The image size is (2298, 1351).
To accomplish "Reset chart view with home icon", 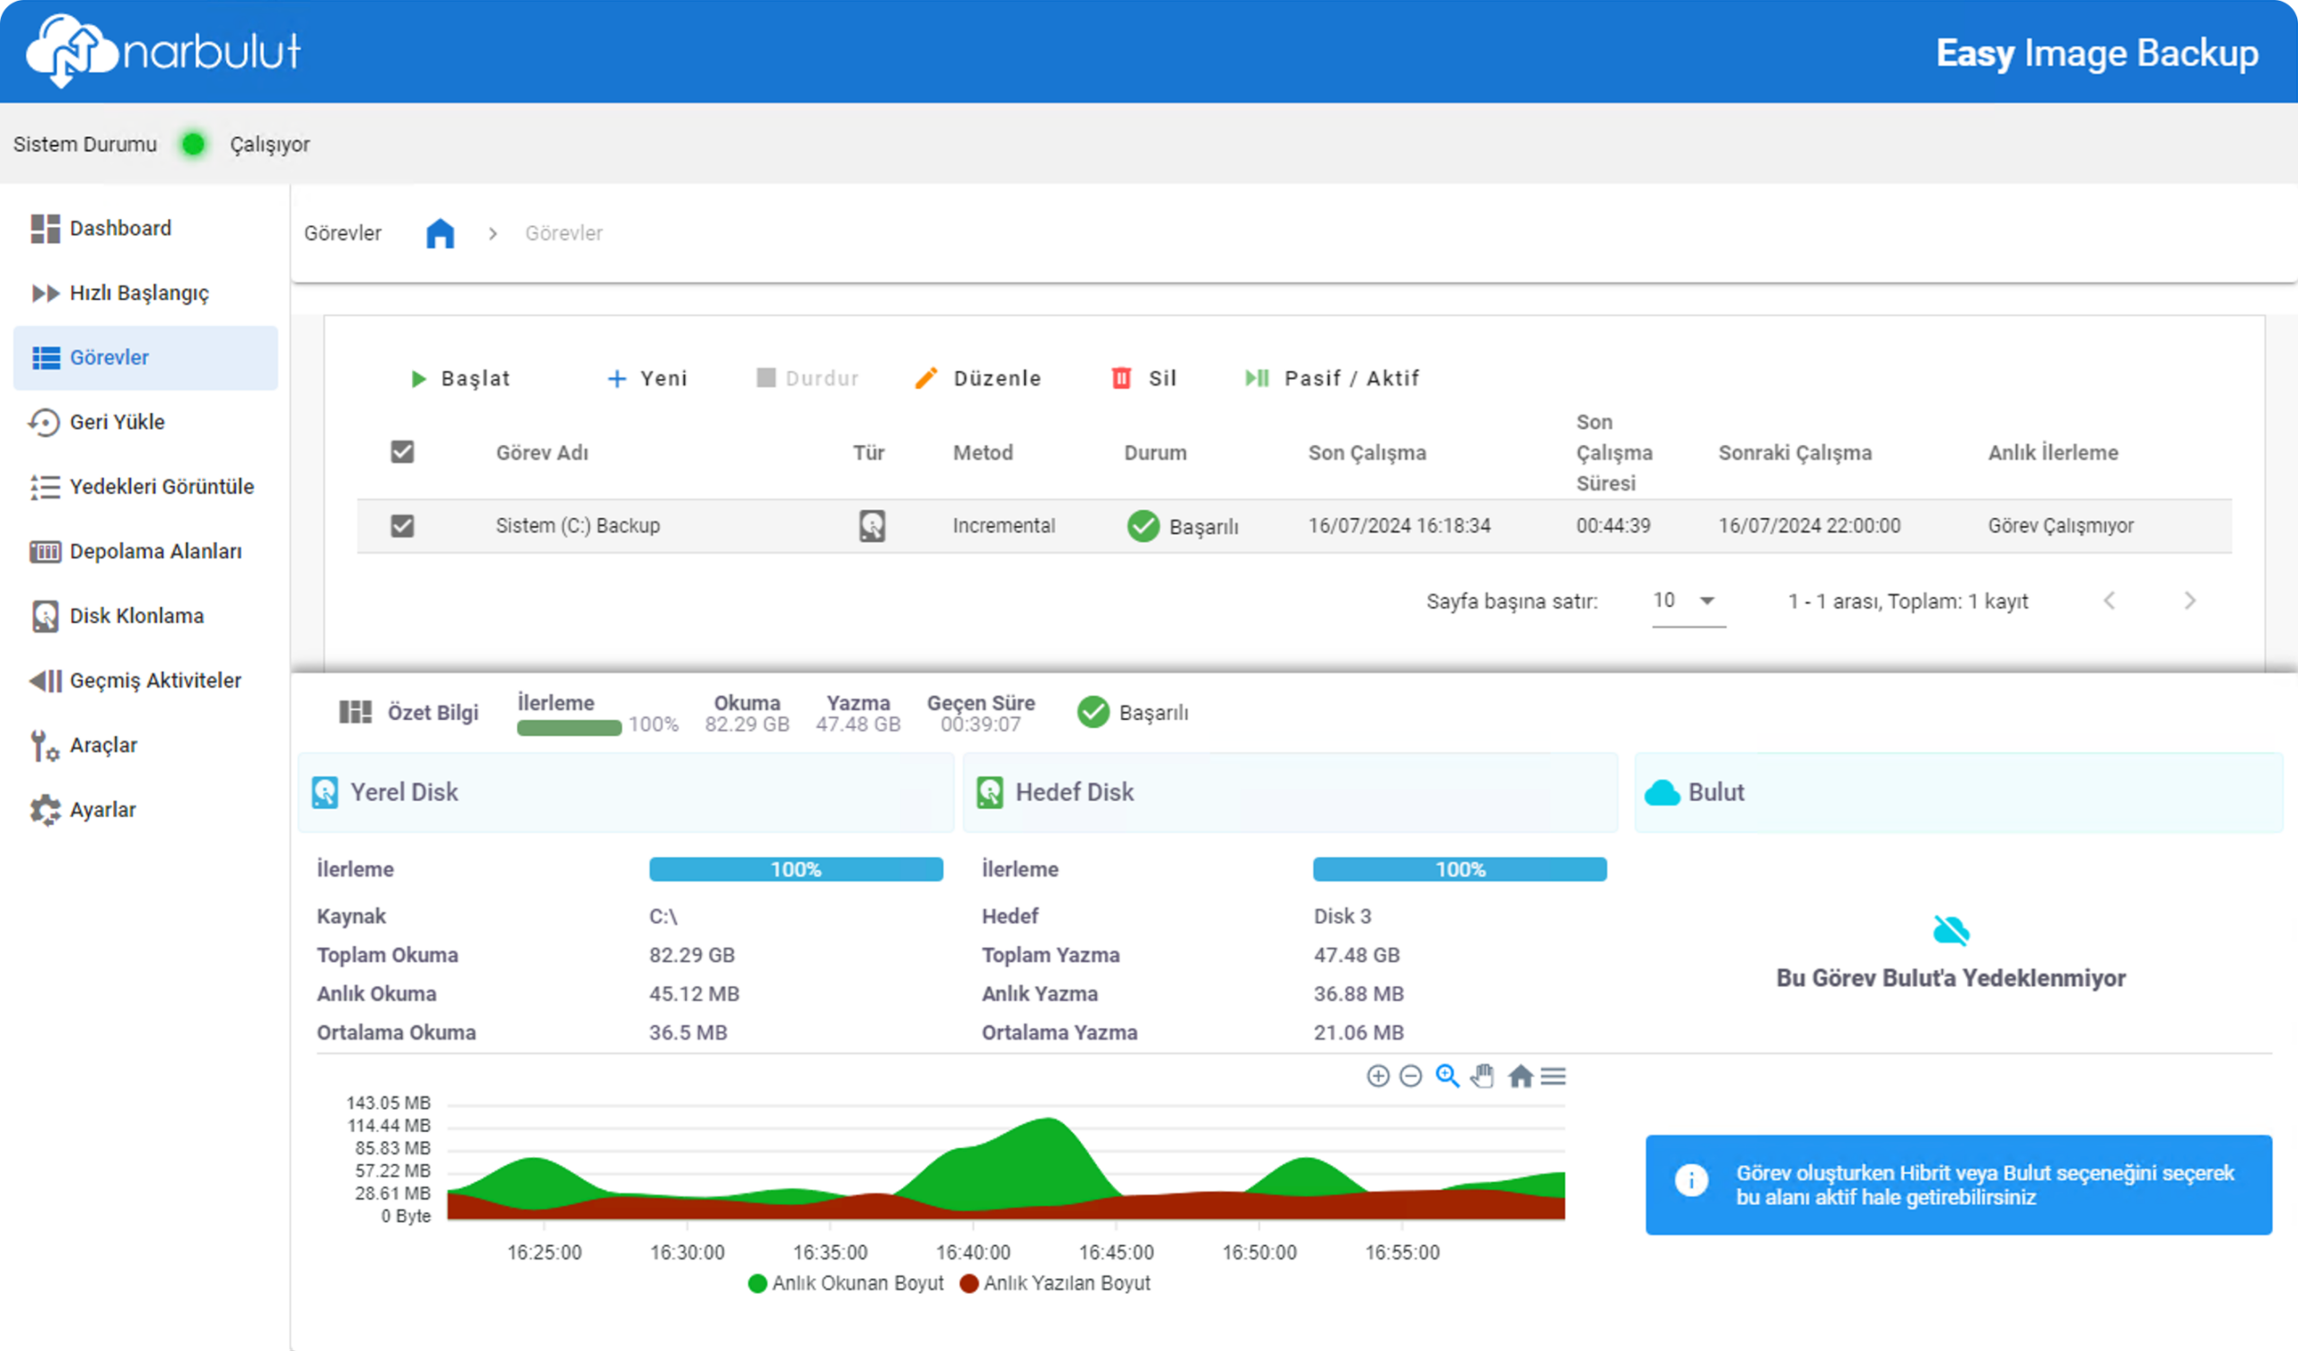I will point(1519,1076).
